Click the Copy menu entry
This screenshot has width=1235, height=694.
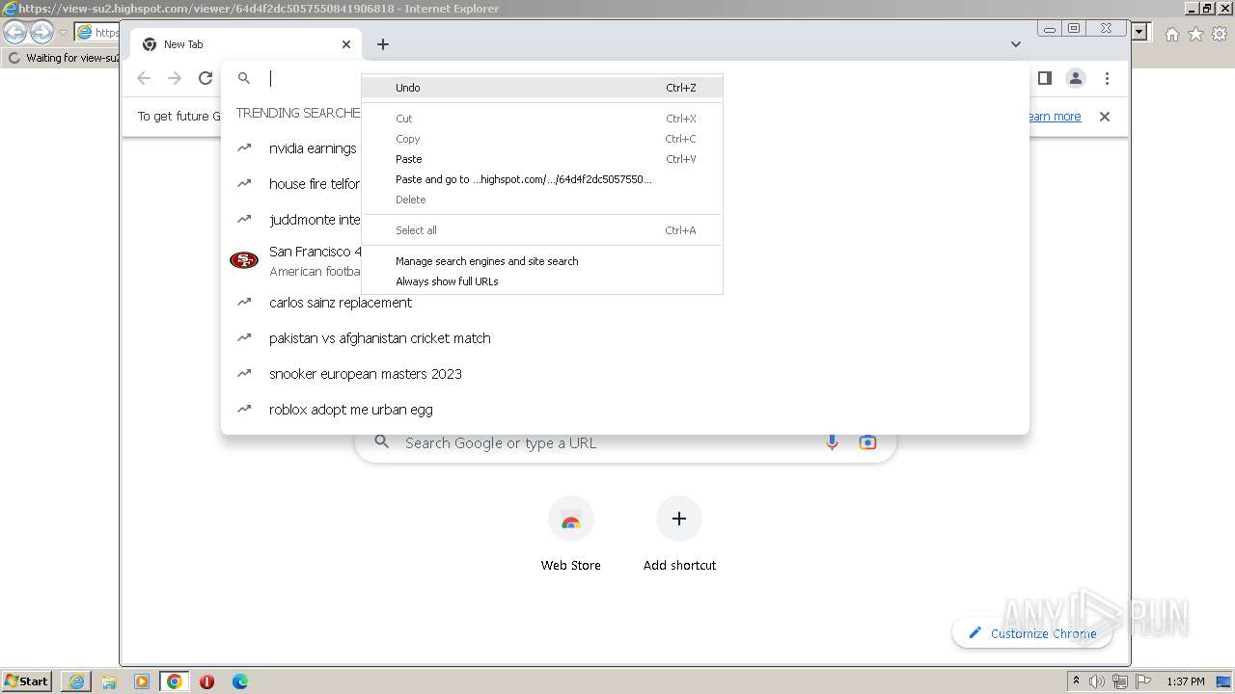tap(541, 139)
